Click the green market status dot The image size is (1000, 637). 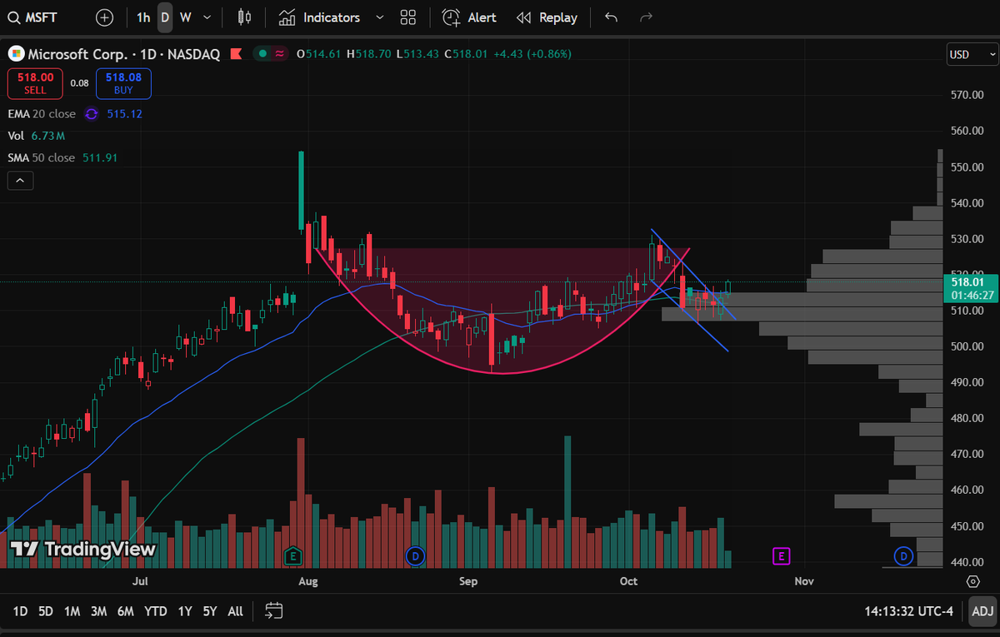click(x=262, y=54)
